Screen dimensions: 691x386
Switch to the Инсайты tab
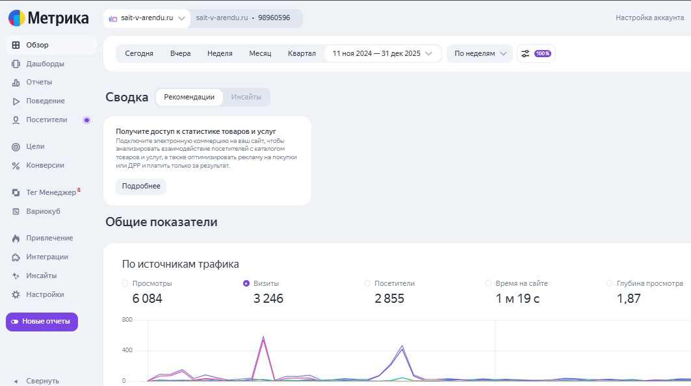click(x=246, y=97)
